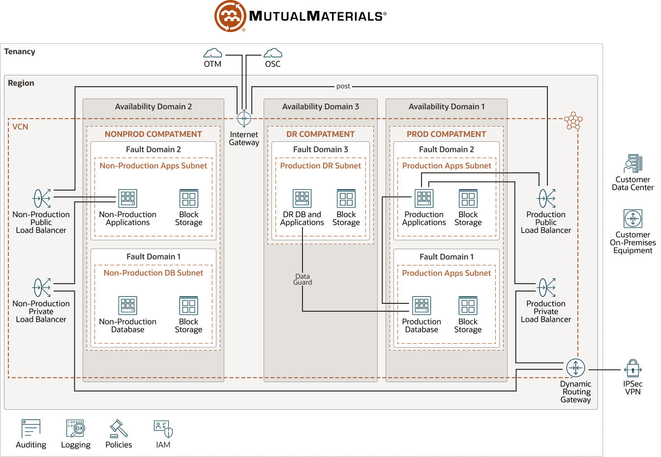Open the Availability Domain 3 panel

pos(321,106)
